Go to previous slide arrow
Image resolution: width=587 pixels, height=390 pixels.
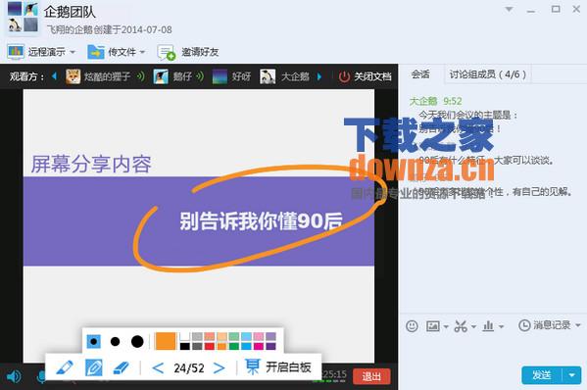158,368
